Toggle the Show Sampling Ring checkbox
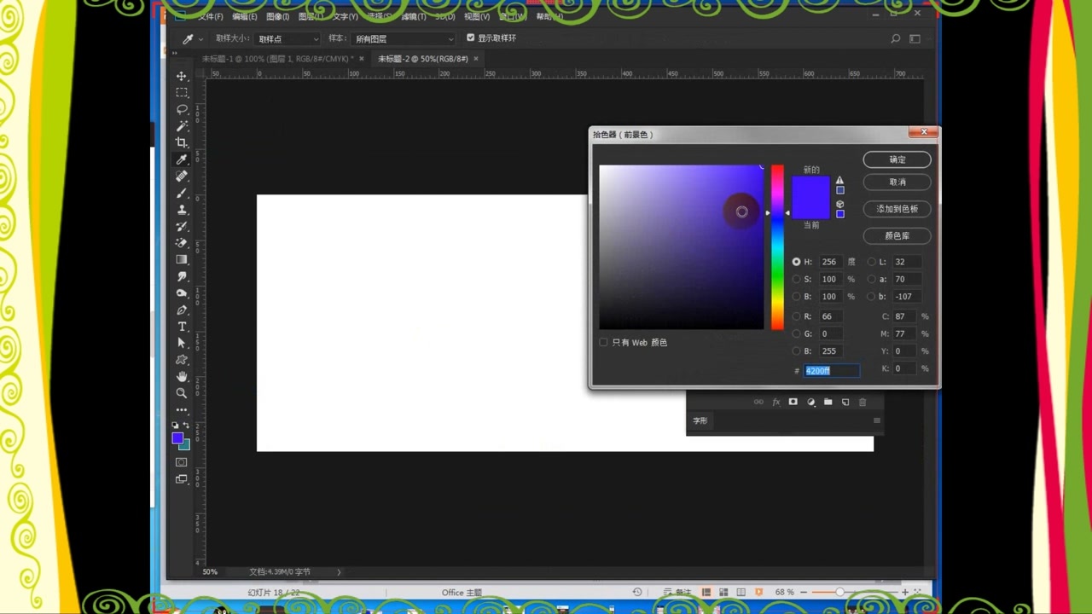The height and width of the screenshot is (614, 1092). click(x=471, y=38)
